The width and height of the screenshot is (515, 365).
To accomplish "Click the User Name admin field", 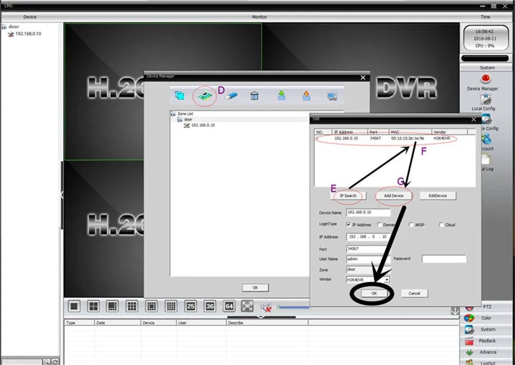I will [368, 259].
